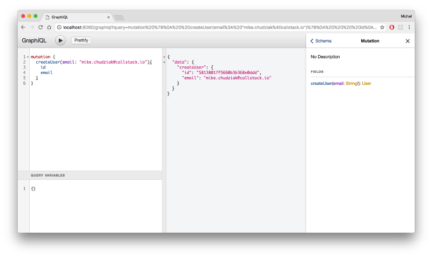
Task: Click into the query variables editor braces
Action: coord(33,188)
